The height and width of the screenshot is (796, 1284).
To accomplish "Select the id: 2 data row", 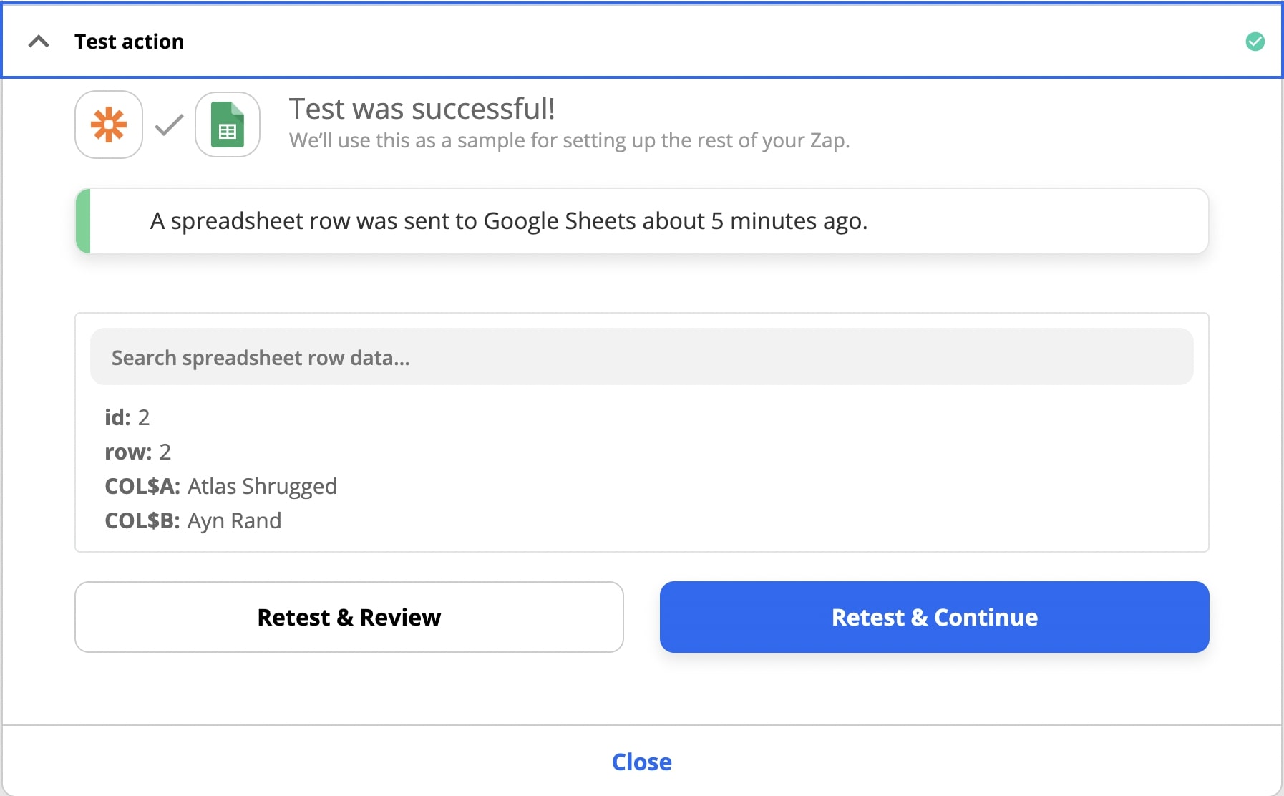I will click(x=127, y=417).
